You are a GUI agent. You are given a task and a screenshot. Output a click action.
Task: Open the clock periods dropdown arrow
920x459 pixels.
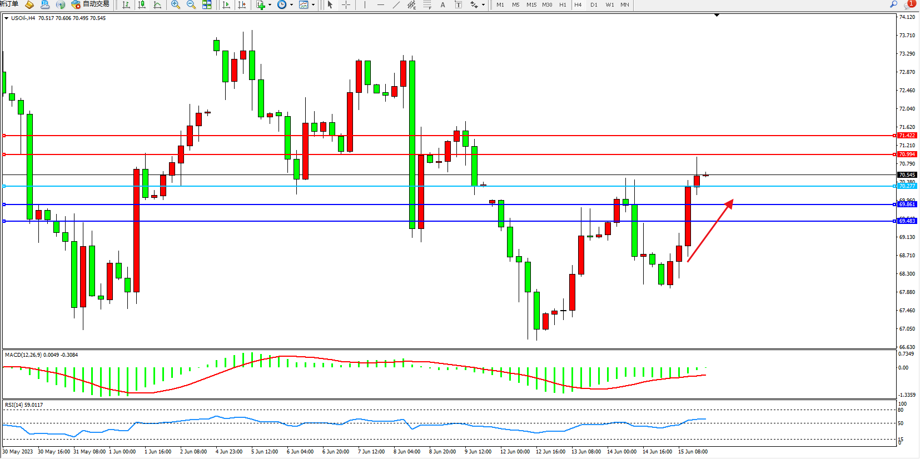[291, 4]
